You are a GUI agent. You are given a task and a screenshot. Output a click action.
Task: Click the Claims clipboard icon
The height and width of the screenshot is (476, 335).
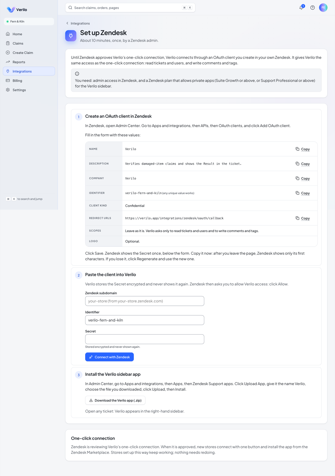click(8, 43)
